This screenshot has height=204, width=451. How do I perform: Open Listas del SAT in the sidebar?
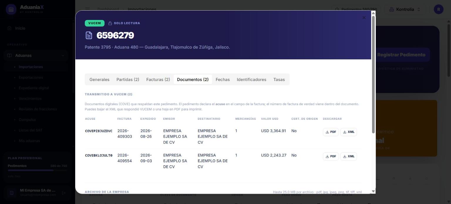31,130
